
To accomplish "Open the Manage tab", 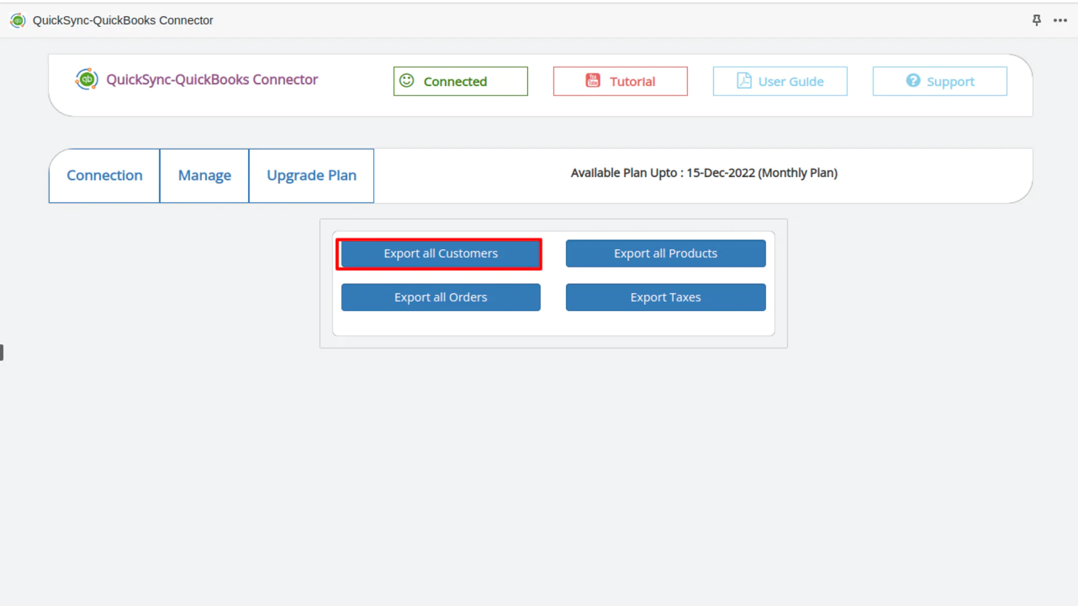I will tap(204, 176).
